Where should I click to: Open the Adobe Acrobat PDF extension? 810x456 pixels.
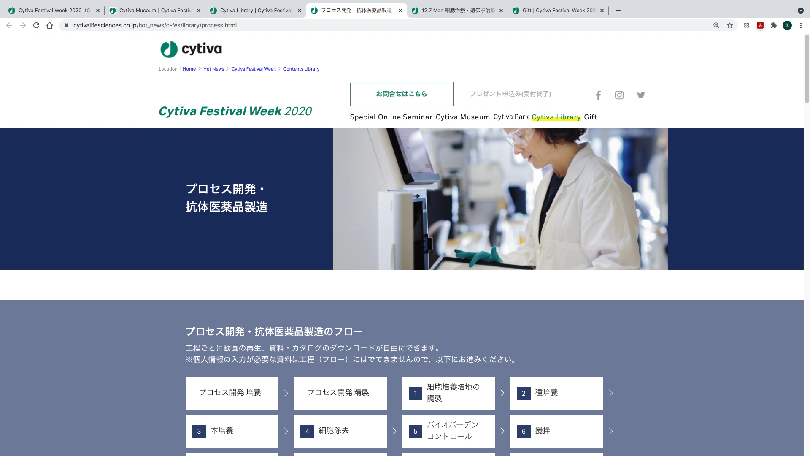tap(760, 25)
